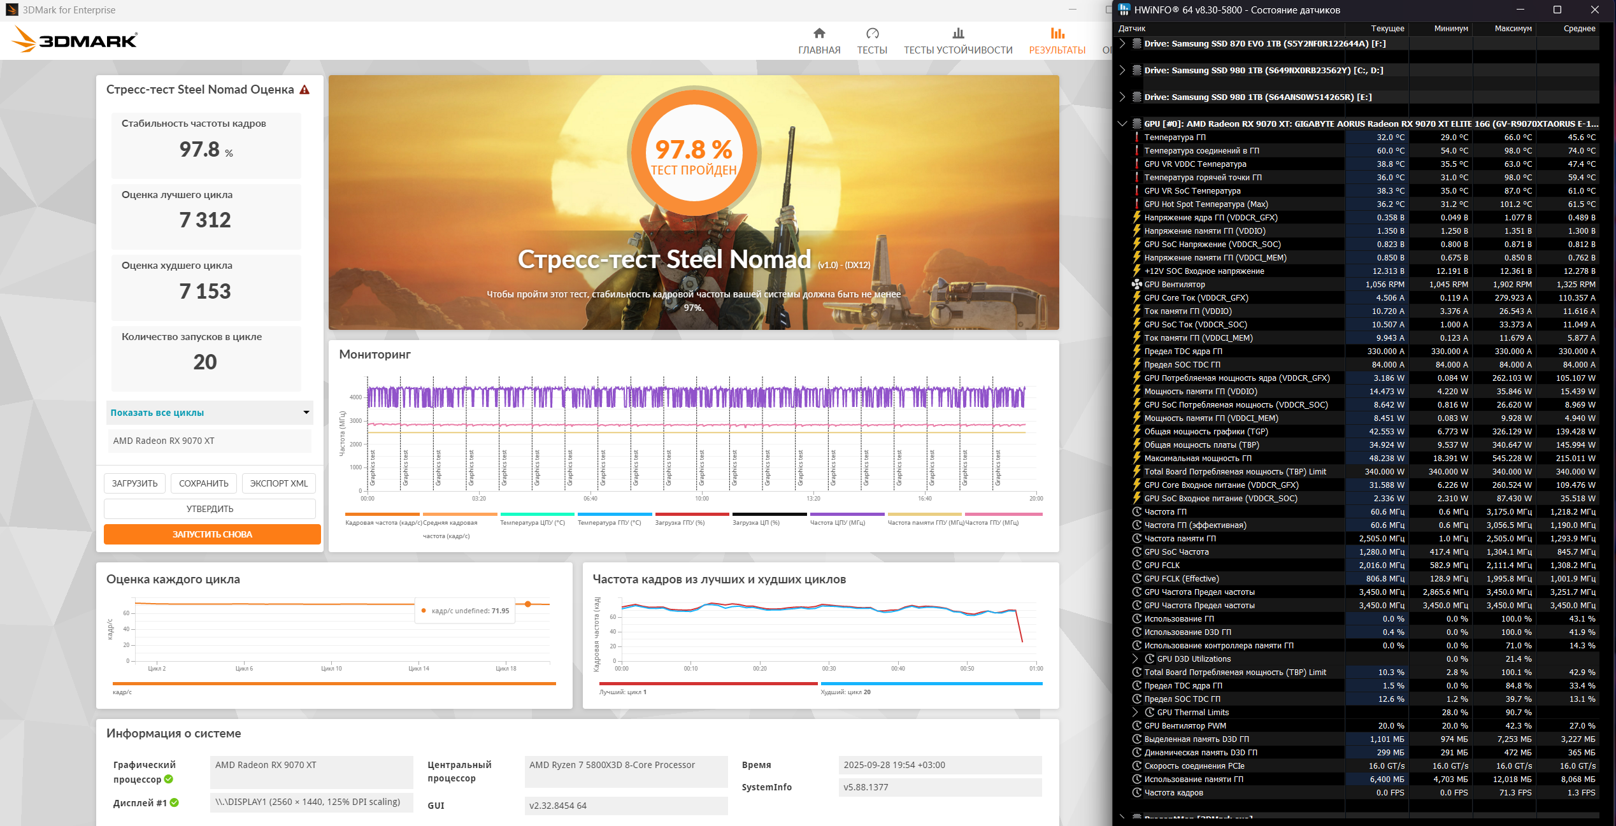Viewport: 1616px width, 826px height.
Task: Open the ТЕСТЫ gauge icon
Action: tap(872, 33)
